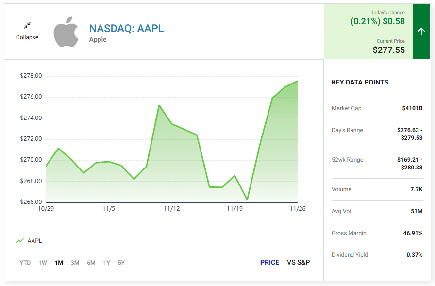Viewport: 435px width, 286px height.
Task: Click the 11/26 x-axis date label
Action: (298, 209)
